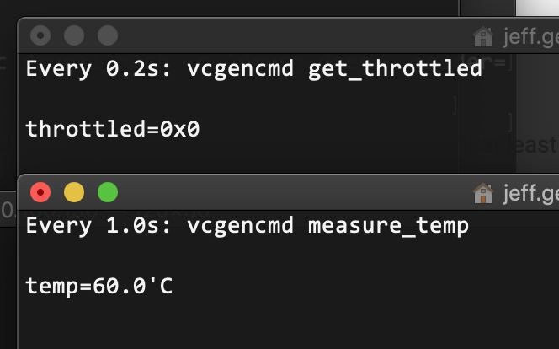The height and width of the screenshot is (349, 559).
Task: Click the white window in the top-right corner
Action: 537,8
